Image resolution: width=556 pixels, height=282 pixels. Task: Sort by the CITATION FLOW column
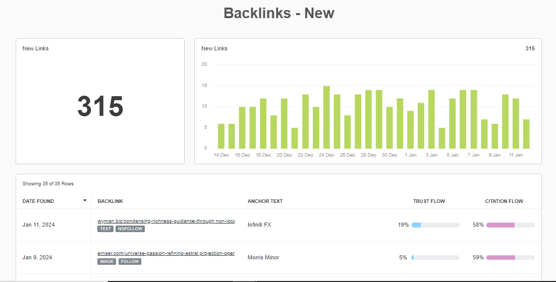[x=504, y=201]
